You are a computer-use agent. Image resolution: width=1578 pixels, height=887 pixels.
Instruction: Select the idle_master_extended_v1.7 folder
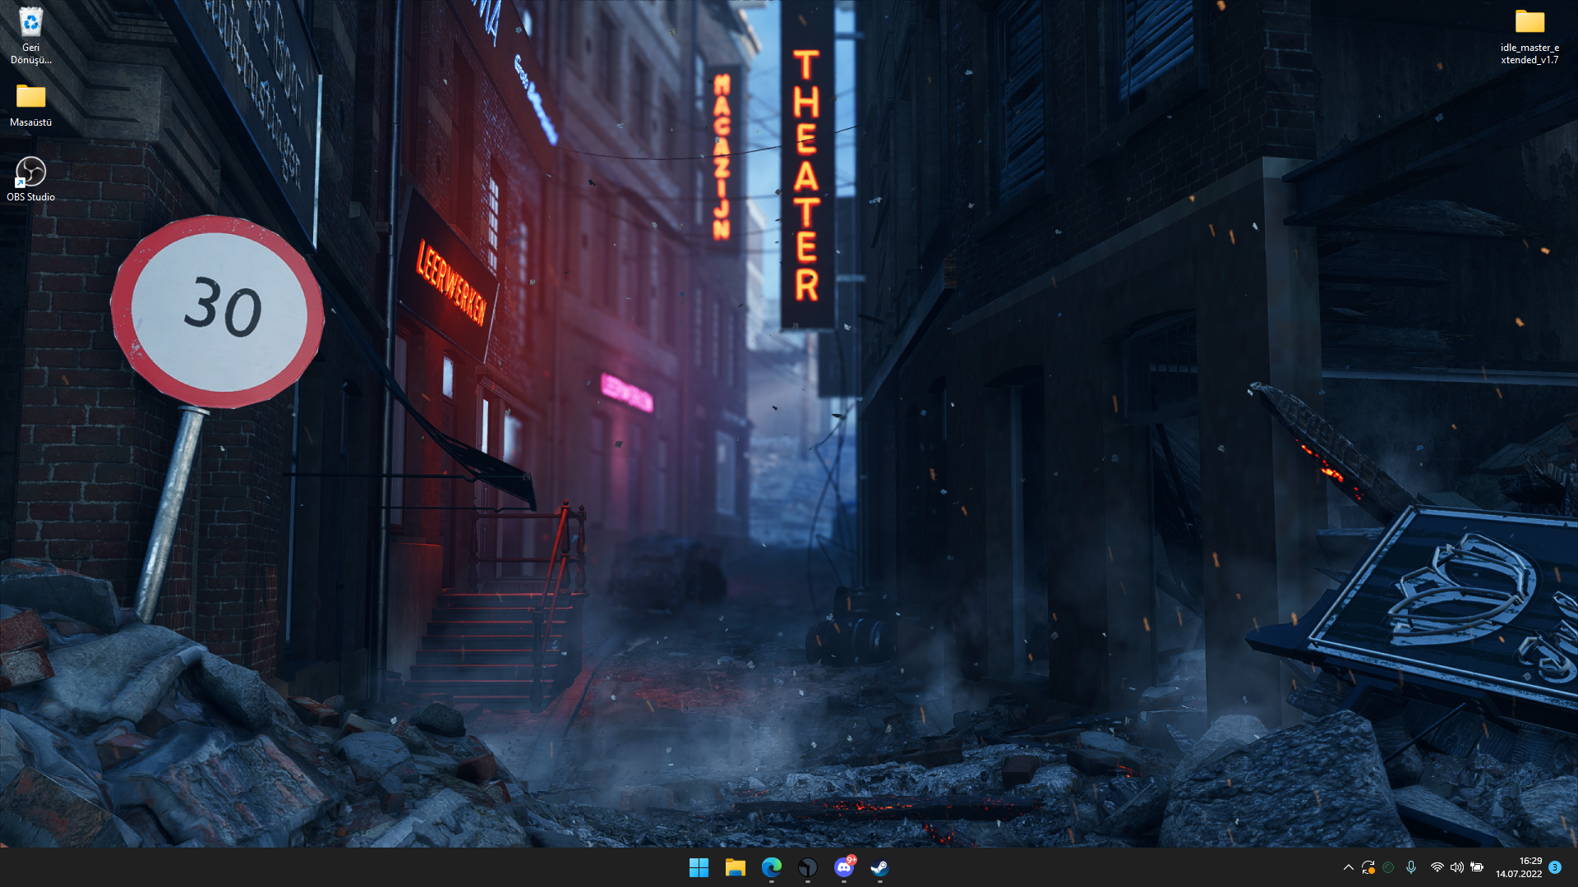point(1530,34)
